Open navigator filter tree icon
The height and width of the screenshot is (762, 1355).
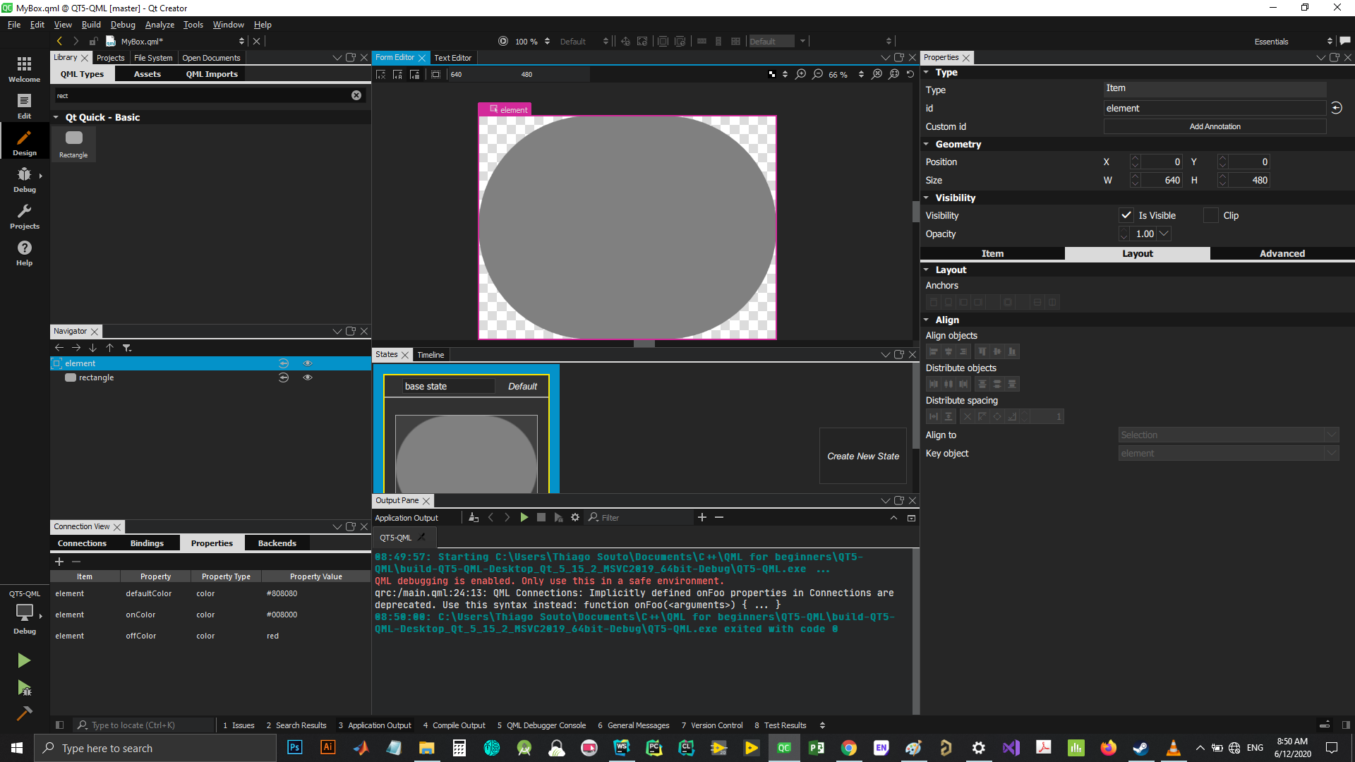[x=127, y=348]
